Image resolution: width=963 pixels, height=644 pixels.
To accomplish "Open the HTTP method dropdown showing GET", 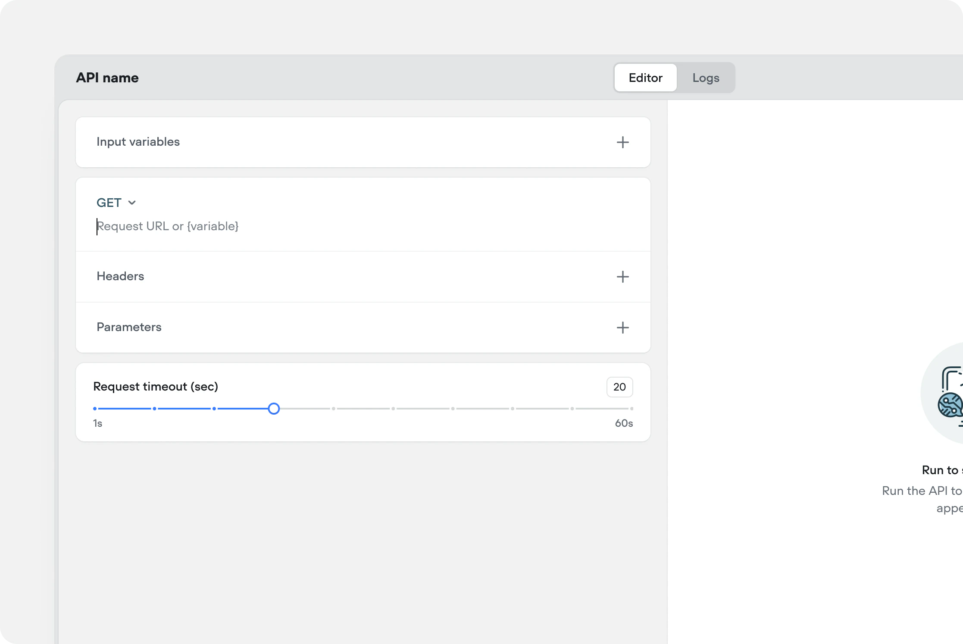I will pyautogui.click(x=116, y=202).
